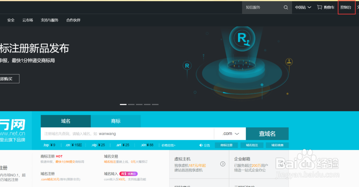Open the .com domain suffix dropdown
This screenshot has height=187, width=359.
click(230, 134)
